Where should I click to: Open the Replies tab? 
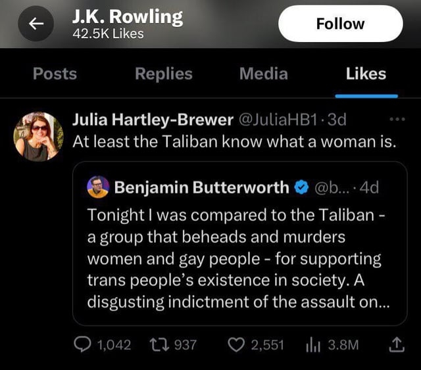[163, 74]
